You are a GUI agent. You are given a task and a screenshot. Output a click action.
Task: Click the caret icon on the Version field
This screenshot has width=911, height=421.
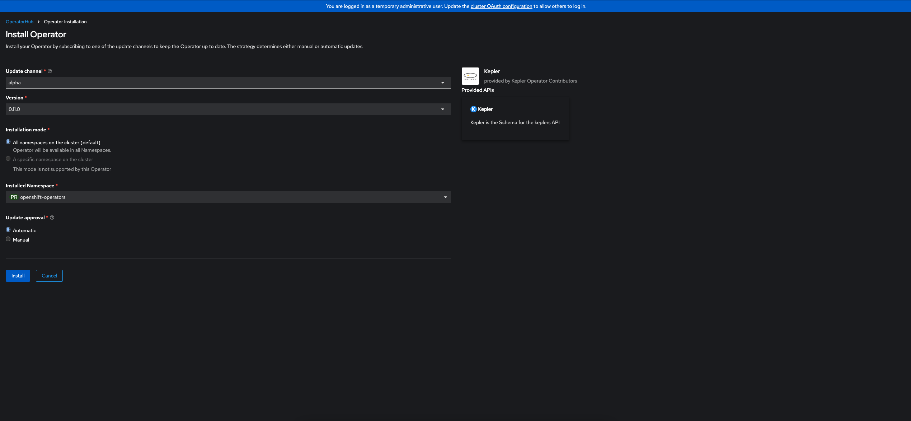click(x=442, y=109)
